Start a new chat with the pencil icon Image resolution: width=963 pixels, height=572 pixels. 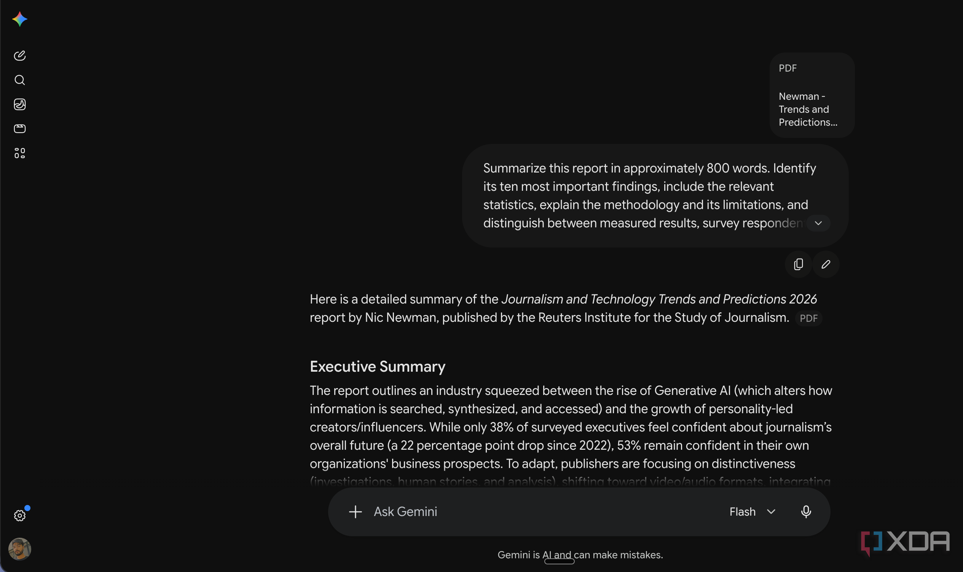tap(20, 56)
